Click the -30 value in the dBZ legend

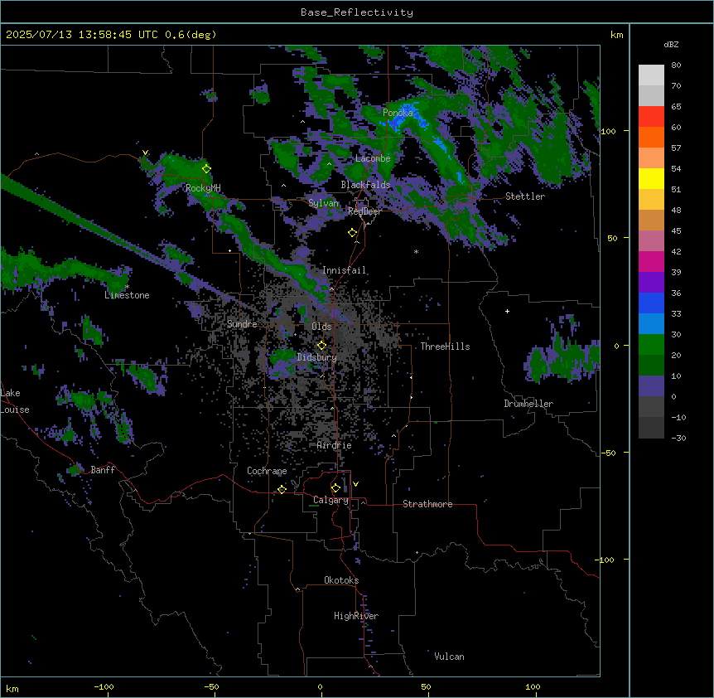click(x=678, y=439)
